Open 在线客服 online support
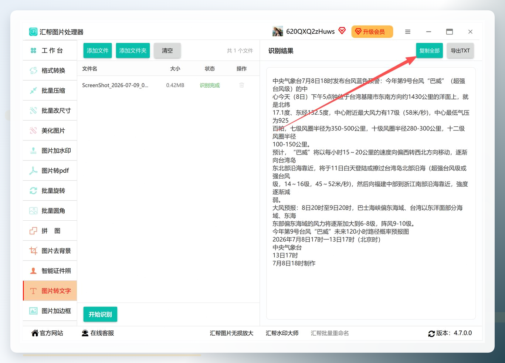 (x=98, y=333)
